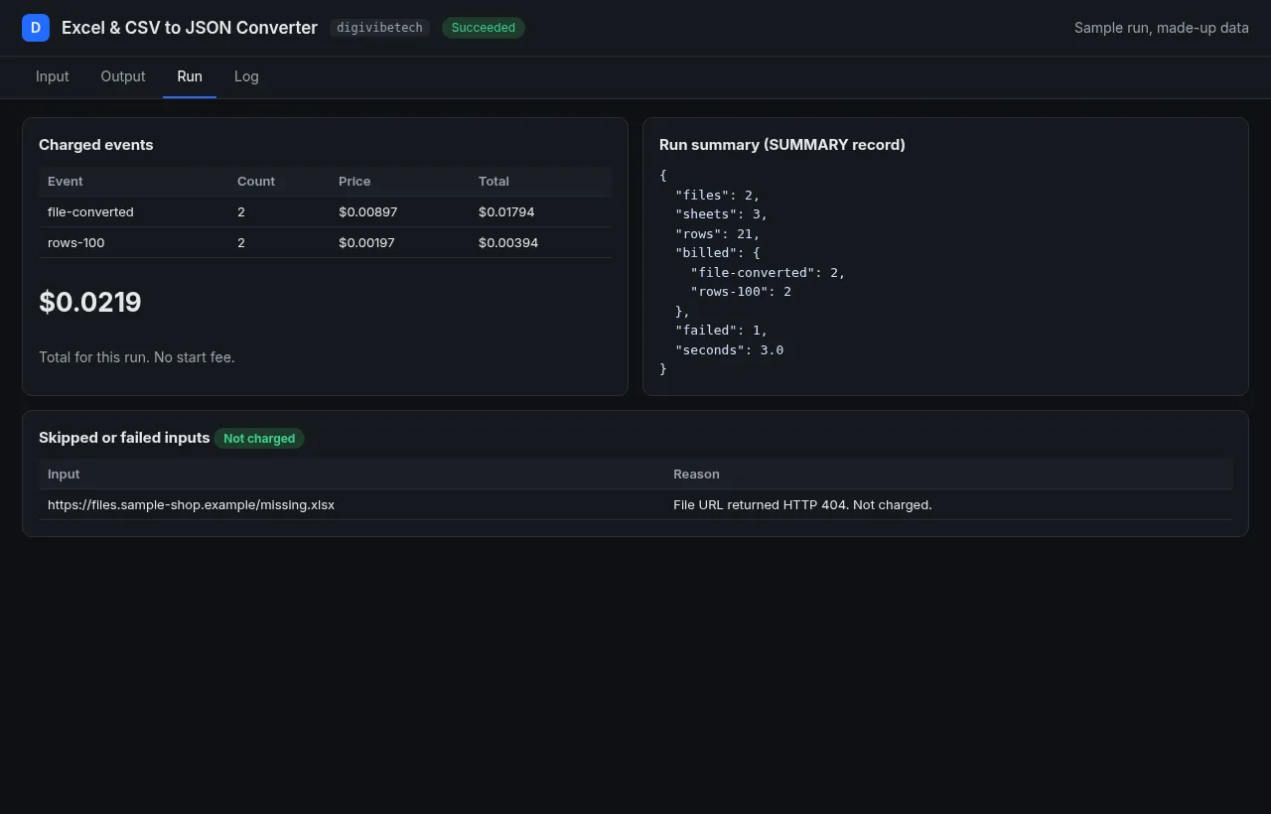This screenshot has width=1271, height=814.
Task: Click the "failed": 1 JSON line
Action: coord(721,331)
